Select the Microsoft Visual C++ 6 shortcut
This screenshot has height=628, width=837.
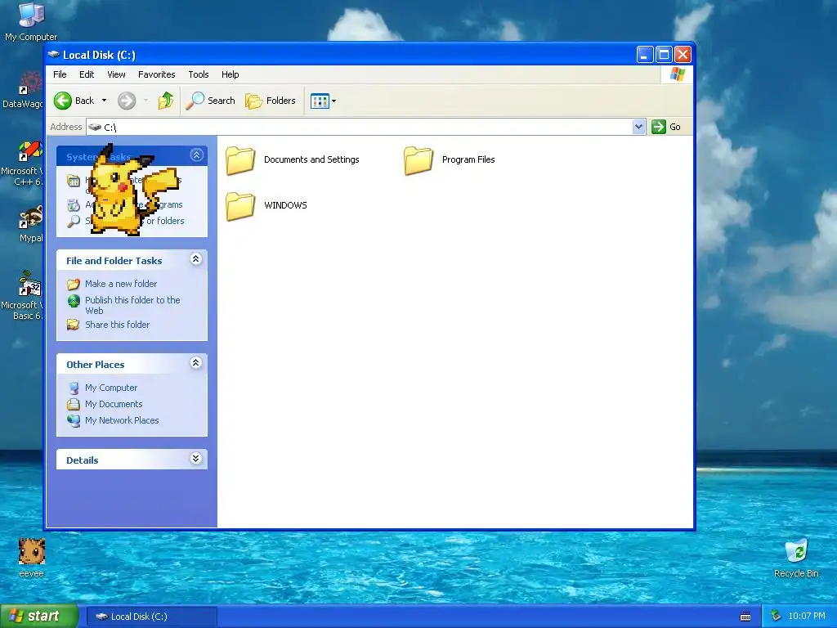[24, 163]
